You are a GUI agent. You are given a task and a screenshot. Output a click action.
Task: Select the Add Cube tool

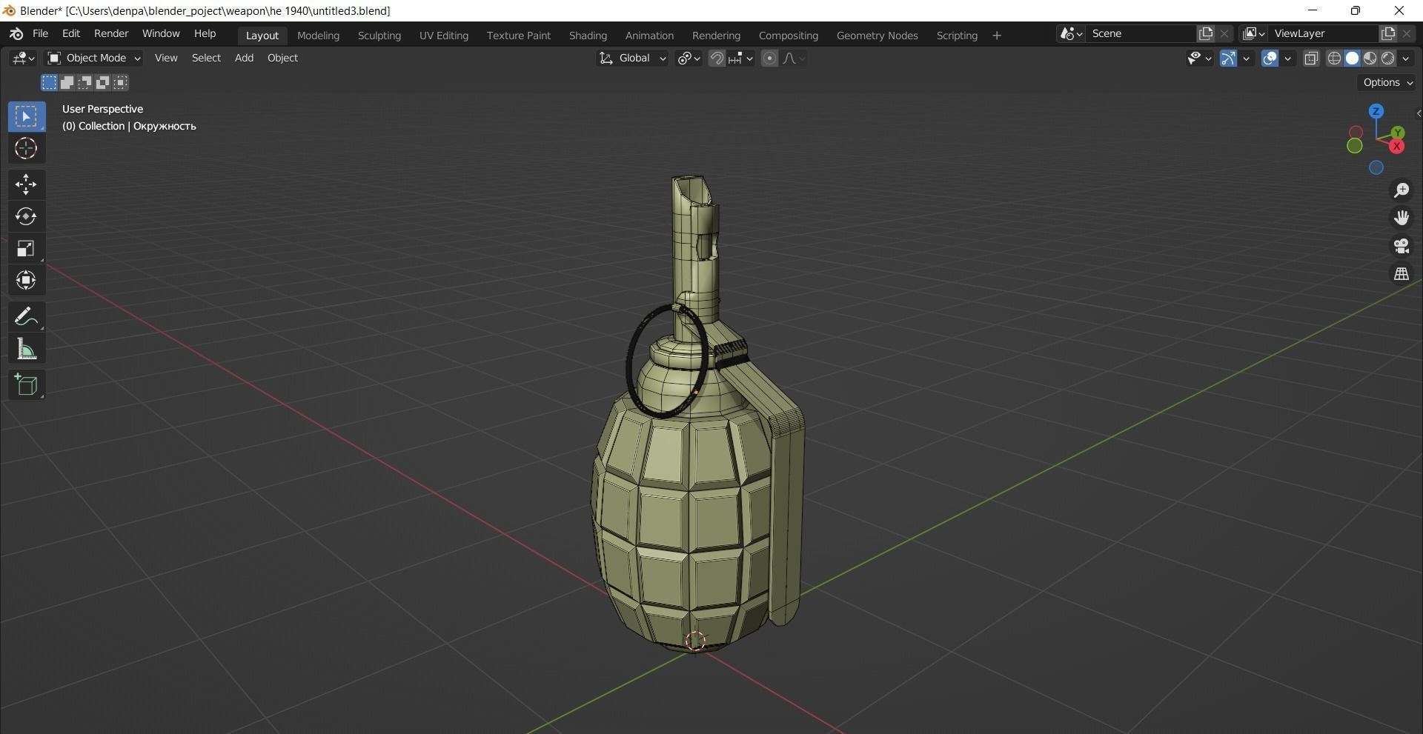click(26, 384)
